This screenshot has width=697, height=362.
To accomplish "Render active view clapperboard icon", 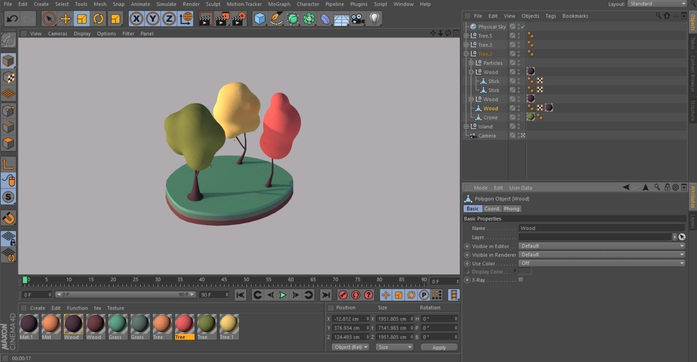I will (x=205, y=19).
